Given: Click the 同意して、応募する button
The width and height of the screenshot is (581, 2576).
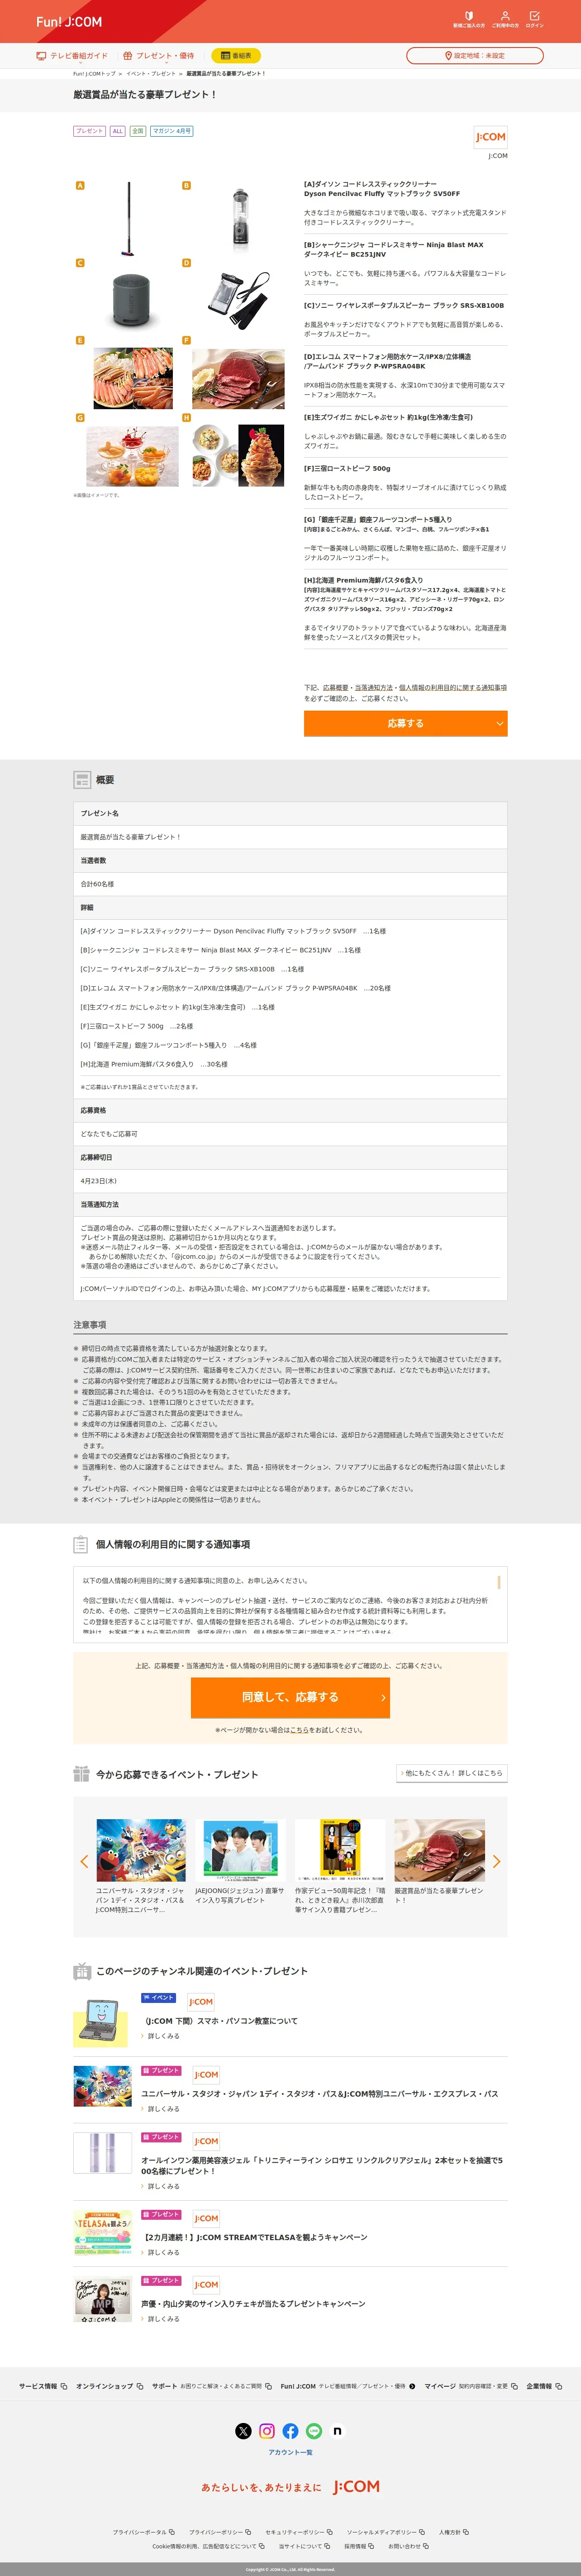Looking at the screenshot, I should (x=290, y=1697).
